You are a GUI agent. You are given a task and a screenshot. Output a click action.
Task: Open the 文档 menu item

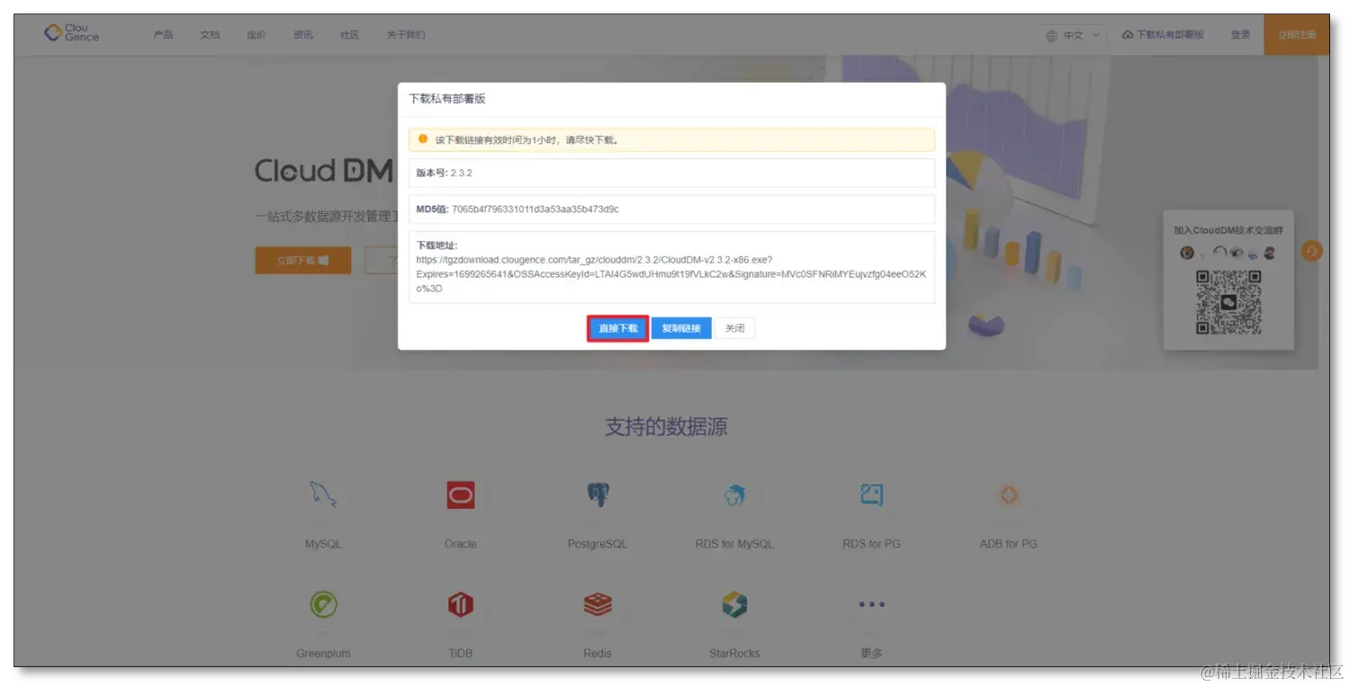coord(210,35)
